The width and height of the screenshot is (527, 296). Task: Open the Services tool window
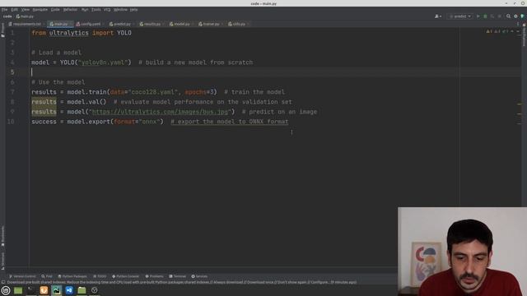pos(199,276)
